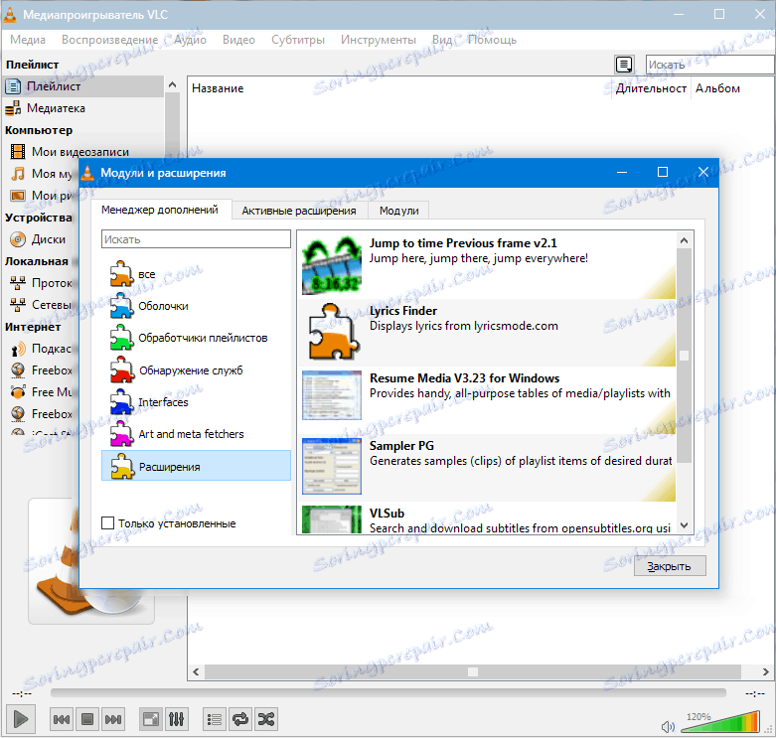Image resolution: width=776 pixels, height=738 pixels.
Task: Click the Подкасты podcast icon
Action: click(18, 349)
